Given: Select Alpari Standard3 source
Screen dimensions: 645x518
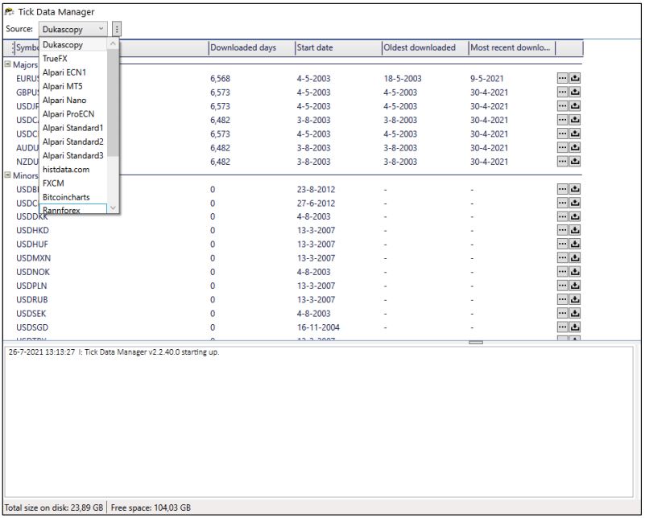Looking at the screenshot, I should click(x=72, y=156).
